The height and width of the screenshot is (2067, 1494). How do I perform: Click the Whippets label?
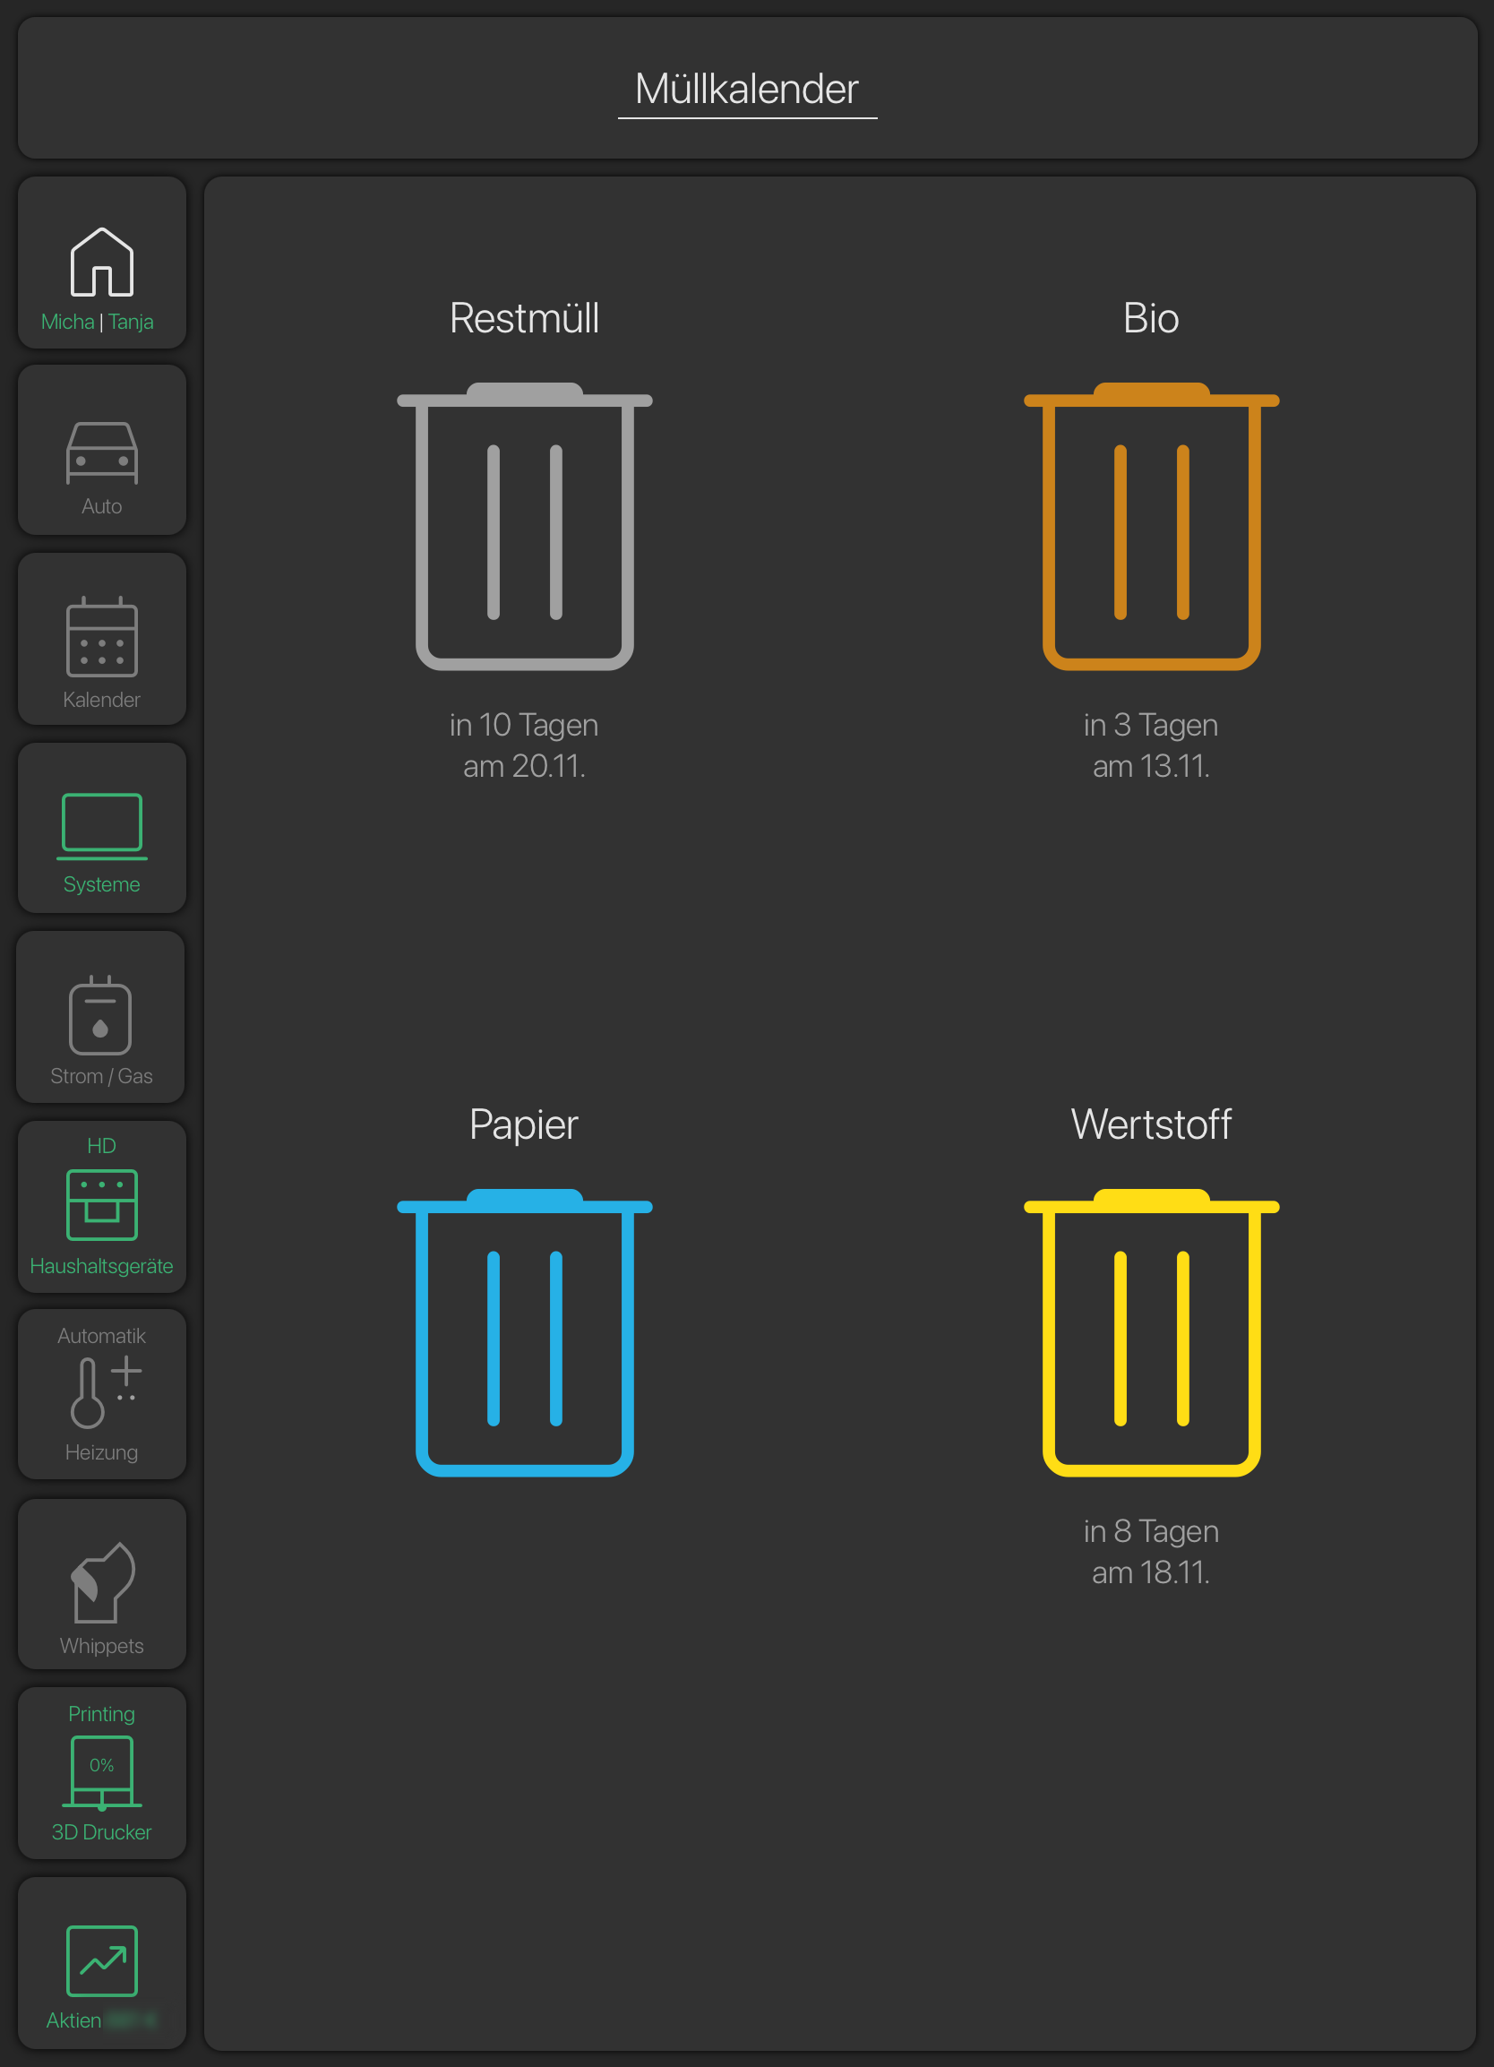pos(102,1646)
